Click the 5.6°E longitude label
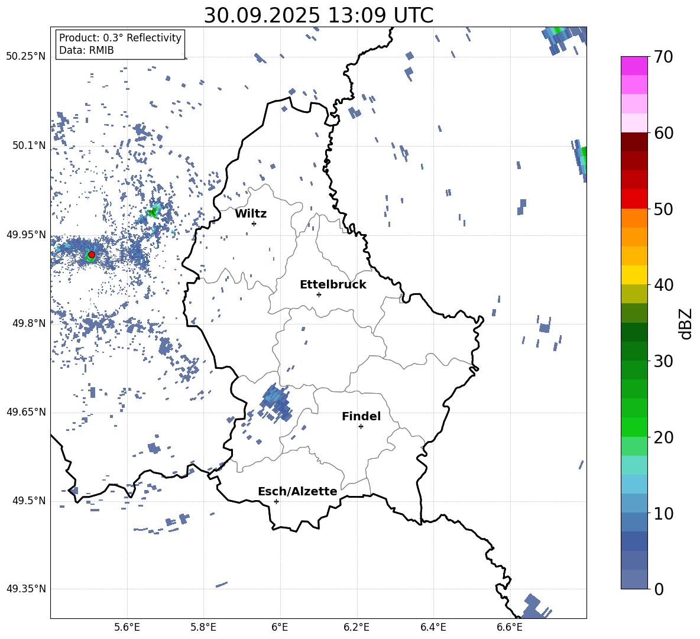The height and width of the screenshot is (639, 700). (127, 627)
